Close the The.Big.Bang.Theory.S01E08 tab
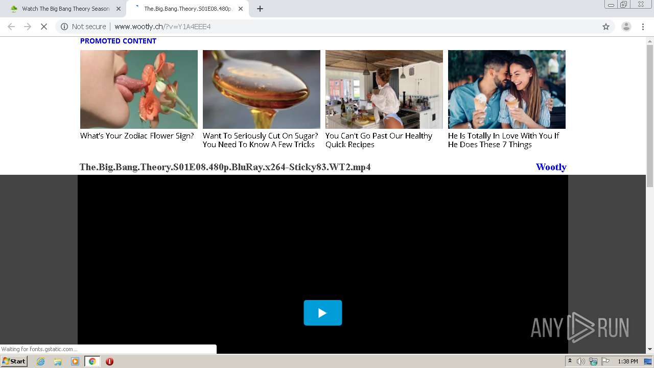The image size is (654, 368). coord(241,9)
